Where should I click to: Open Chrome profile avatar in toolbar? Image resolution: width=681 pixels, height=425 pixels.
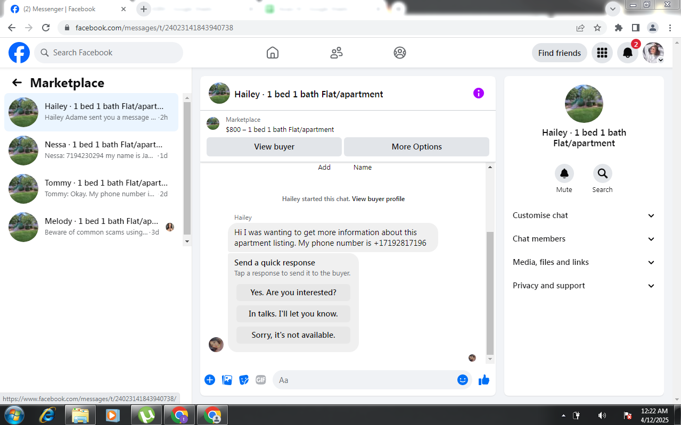coord(653,28)
